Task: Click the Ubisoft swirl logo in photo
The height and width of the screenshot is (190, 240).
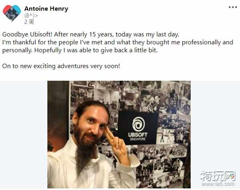Action: pos(138,124)
